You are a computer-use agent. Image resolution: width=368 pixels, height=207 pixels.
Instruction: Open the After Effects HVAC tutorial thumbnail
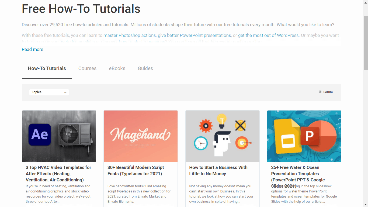click(59, 136)
